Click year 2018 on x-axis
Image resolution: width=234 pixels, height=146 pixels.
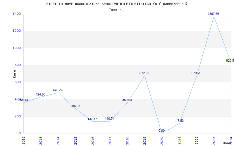[127, 140]
